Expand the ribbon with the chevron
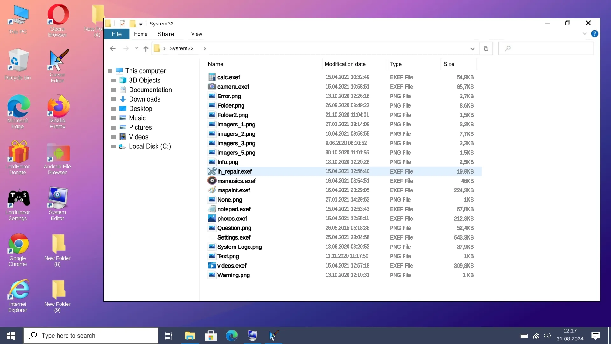Image resolution: width=611 pixels, height=344 pixels. [x=585, y=34]
